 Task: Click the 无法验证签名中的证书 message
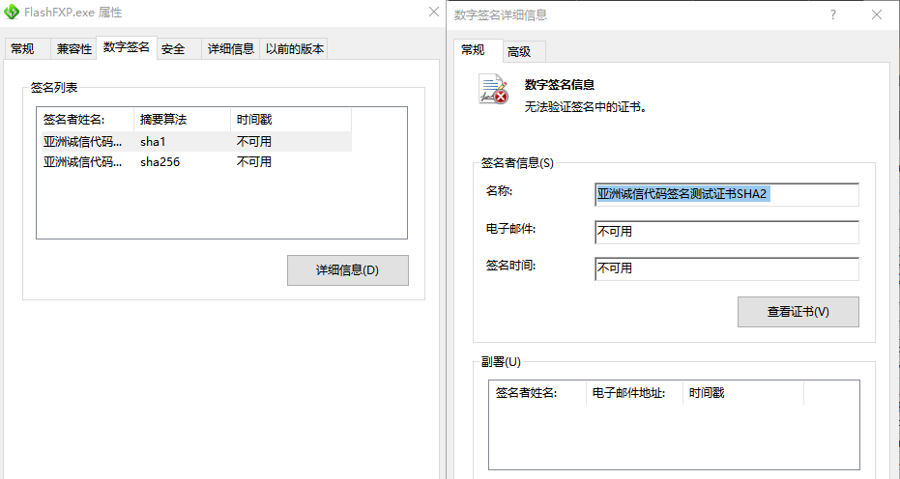[x=586, y=106]
